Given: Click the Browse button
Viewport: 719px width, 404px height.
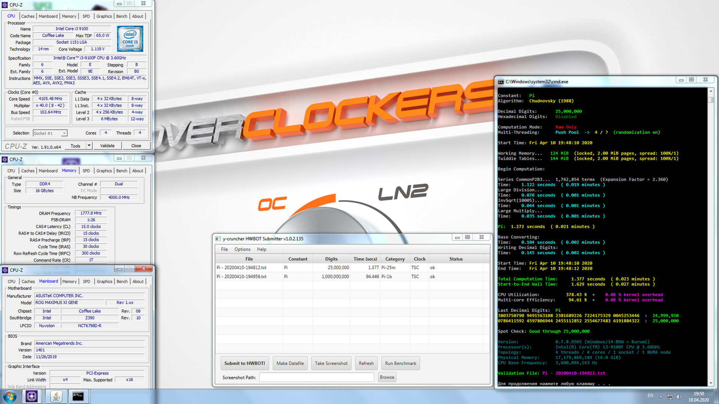Looking at the screenshot, I should [387, 377].
